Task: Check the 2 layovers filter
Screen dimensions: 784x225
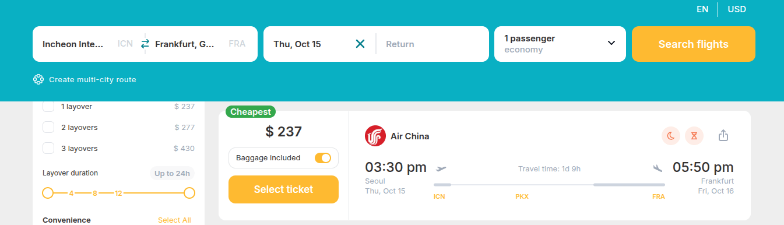Action: click(x=49, y=127)
